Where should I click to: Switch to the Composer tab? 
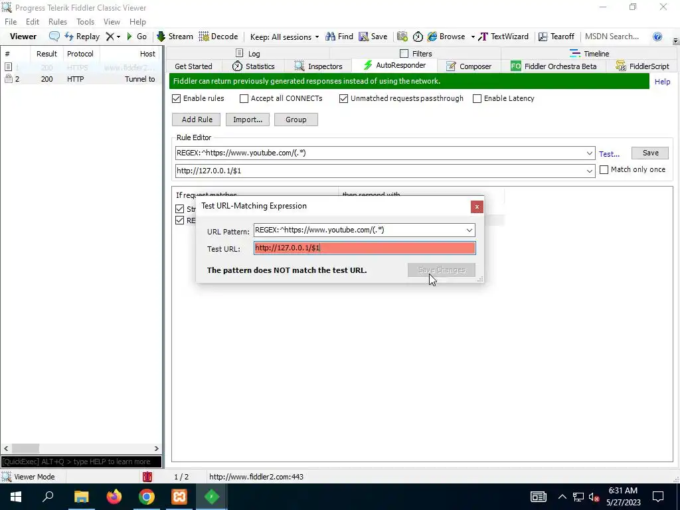pos(469,66)
